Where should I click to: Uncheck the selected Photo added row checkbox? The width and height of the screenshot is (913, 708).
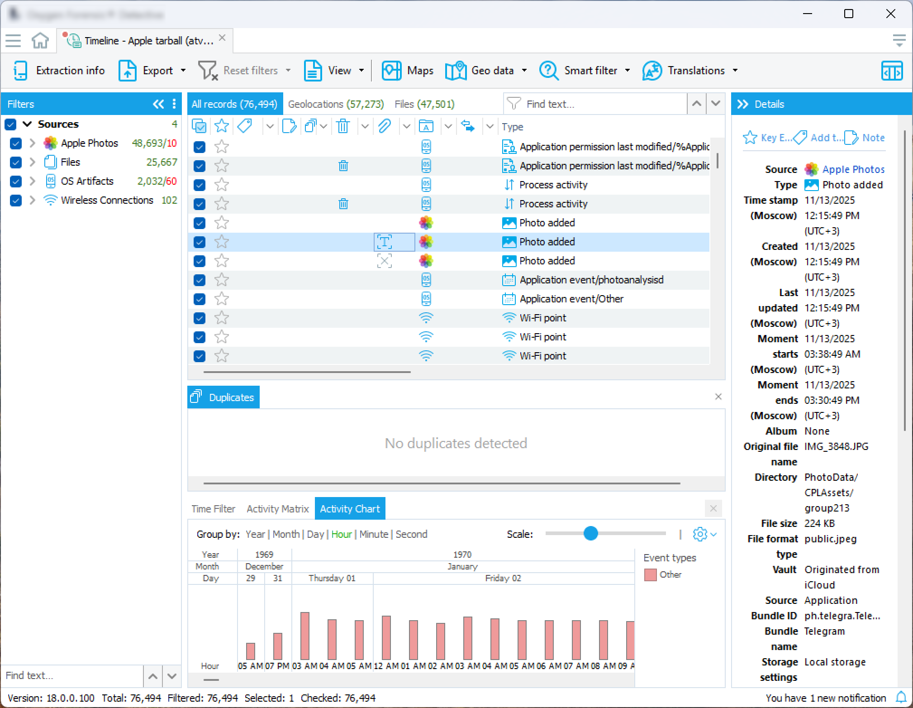200,242
